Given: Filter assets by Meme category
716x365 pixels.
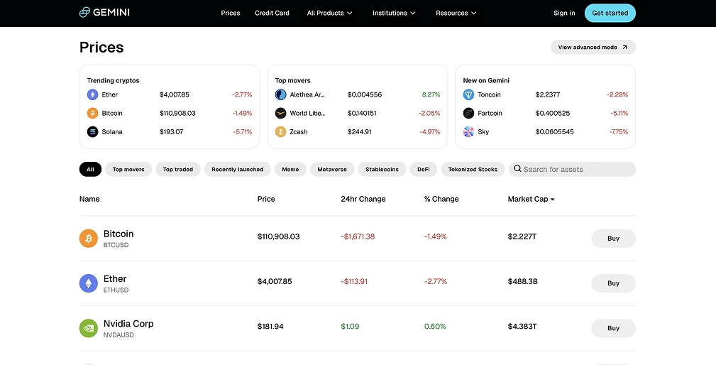Looking at the screenshot, I should tap(290, 169).
